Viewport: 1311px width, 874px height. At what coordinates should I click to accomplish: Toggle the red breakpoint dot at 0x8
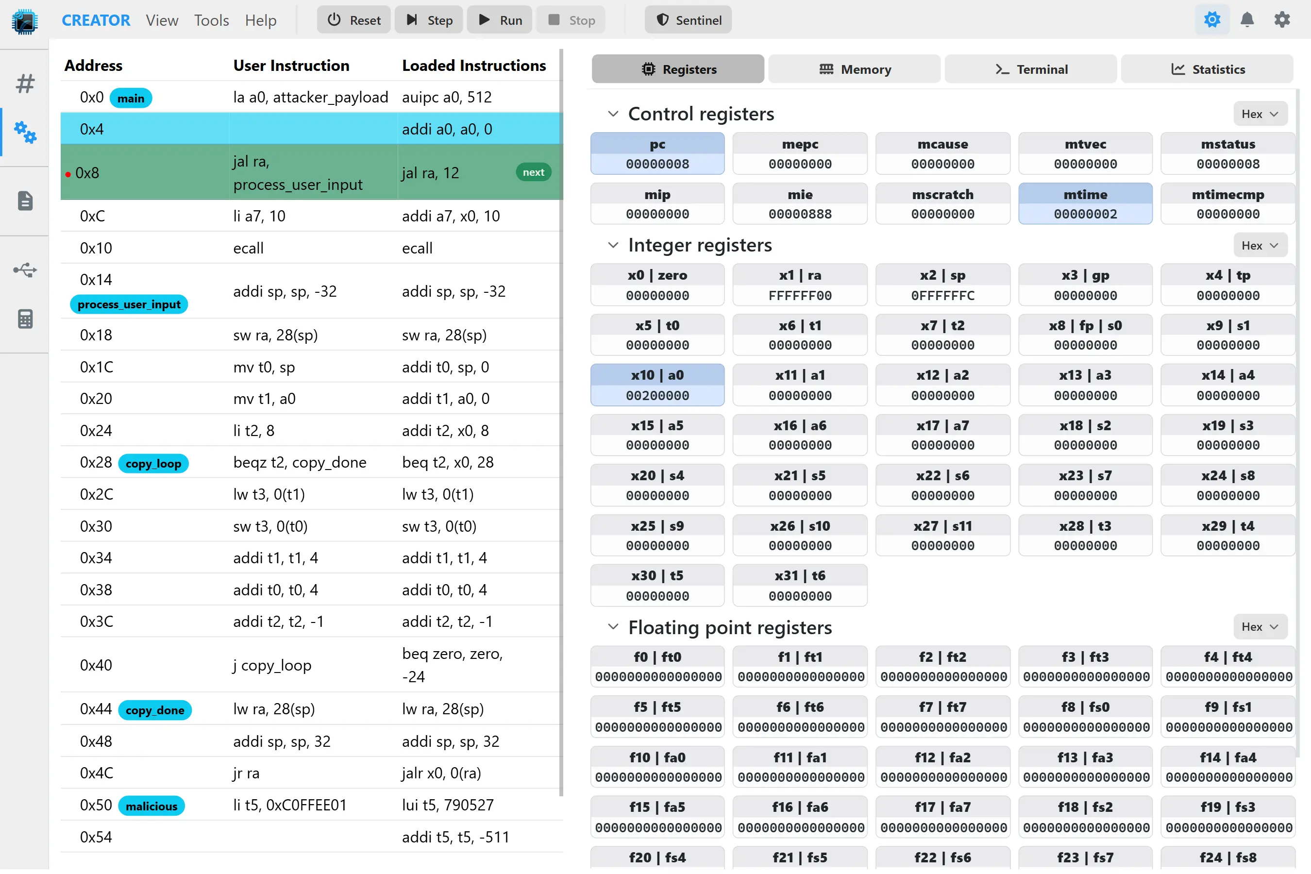(x=67, y=174)
